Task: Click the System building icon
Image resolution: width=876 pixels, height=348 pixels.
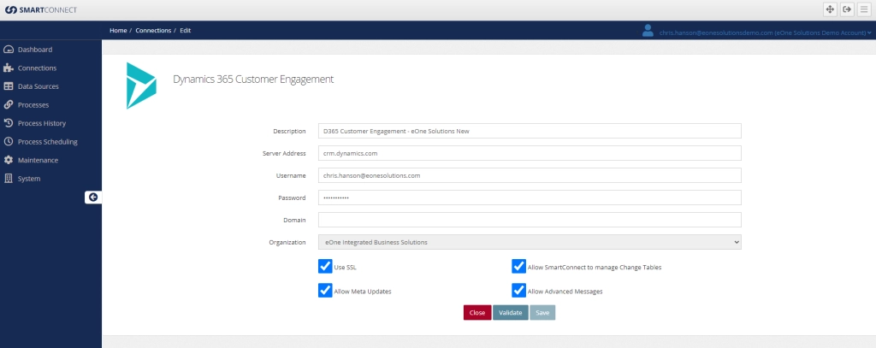Action: click(8, 179)
